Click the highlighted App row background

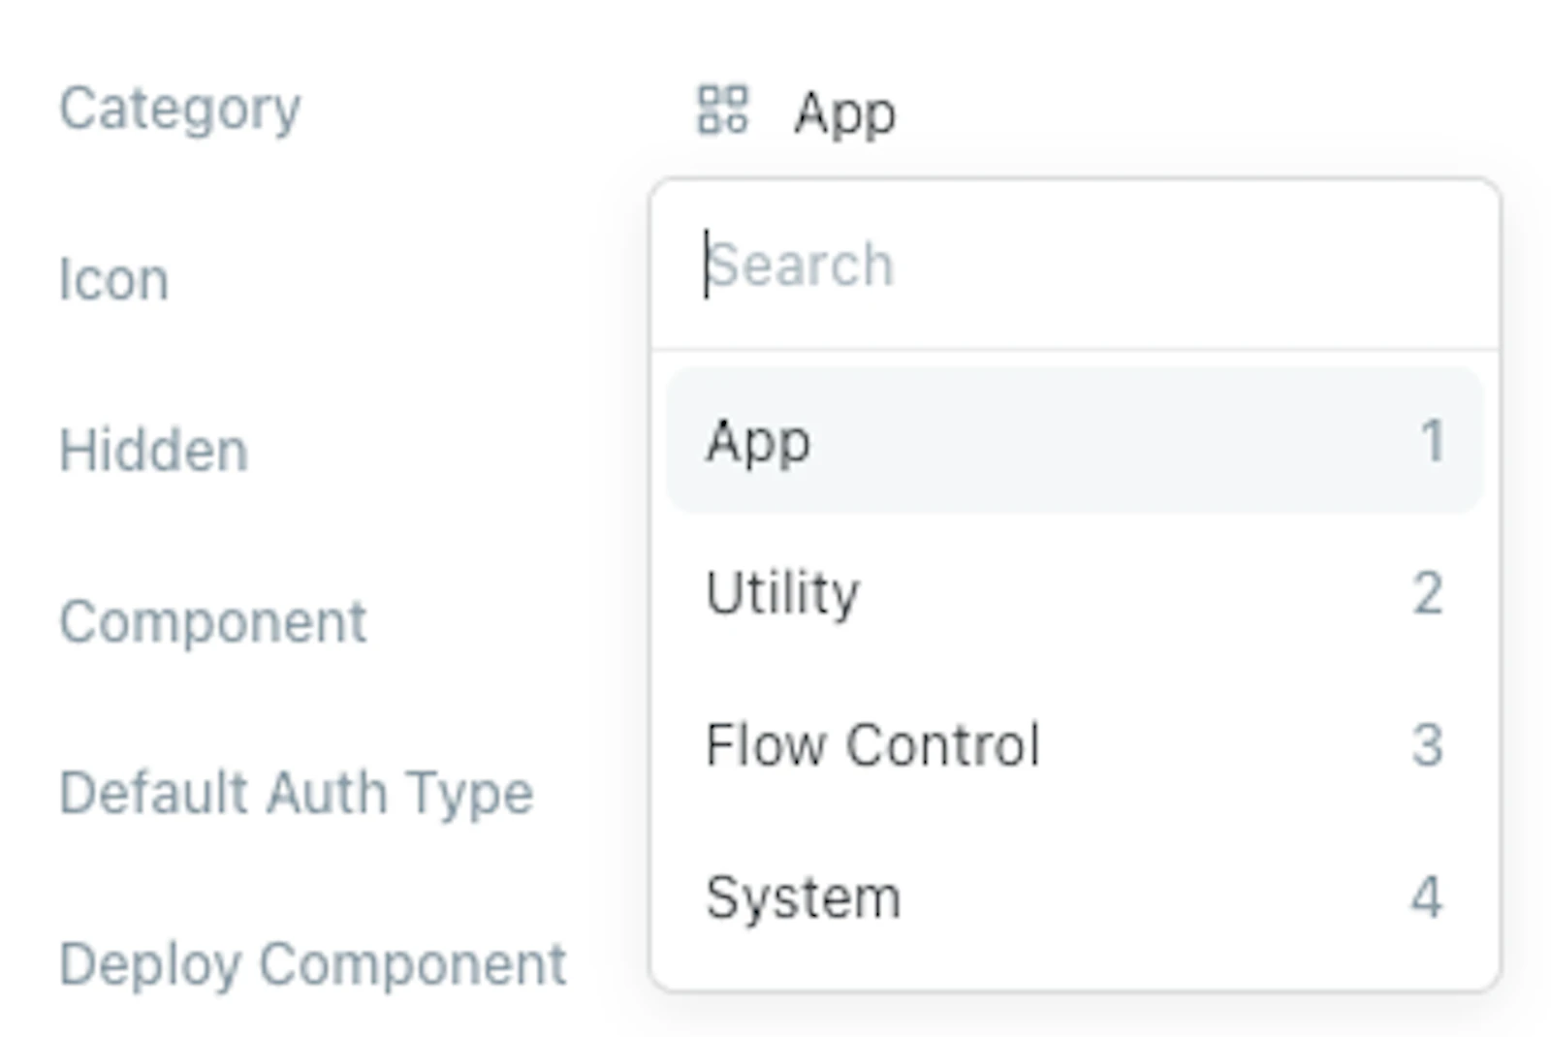(1075, 440)
